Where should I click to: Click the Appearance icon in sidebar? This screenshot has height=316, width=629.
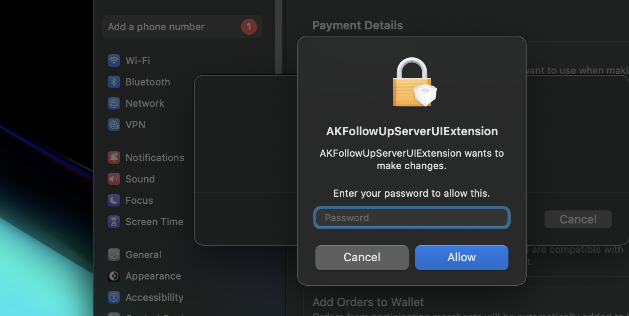(114, 276)
